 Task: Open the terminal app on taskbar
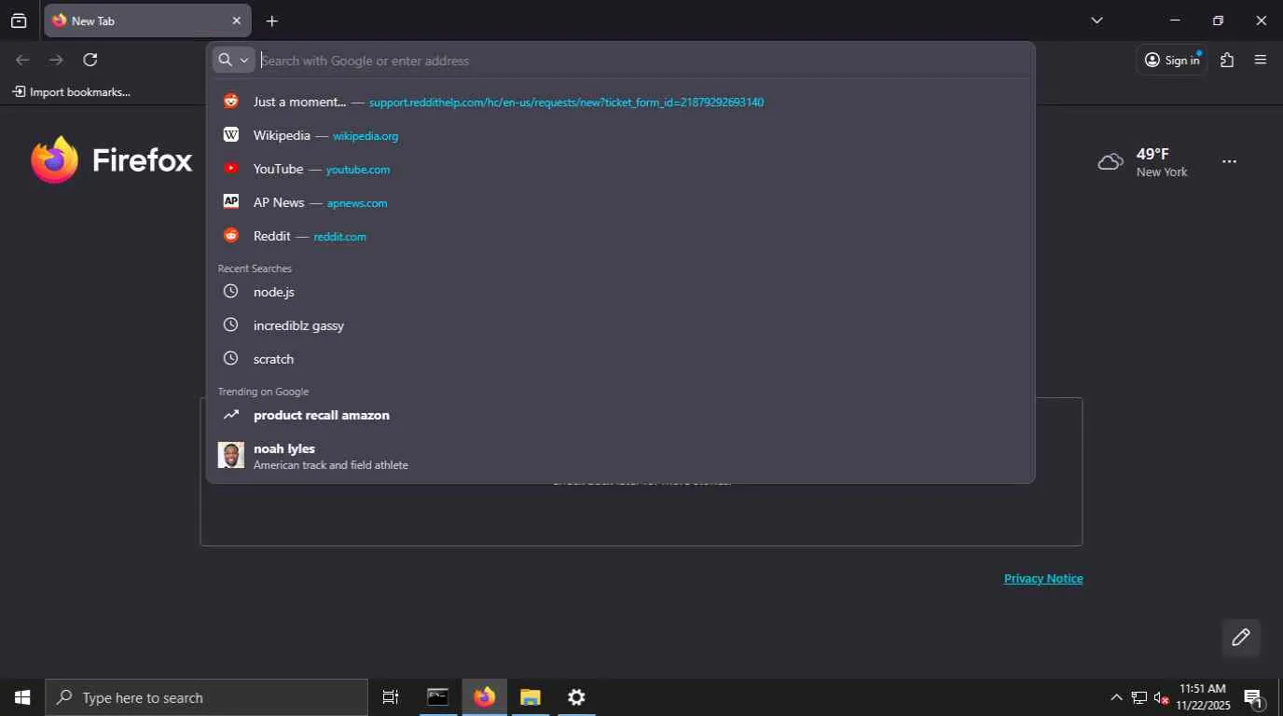coord(437,697)
